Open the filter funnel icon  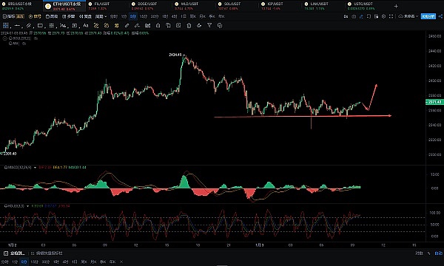(x=209, y=25)
